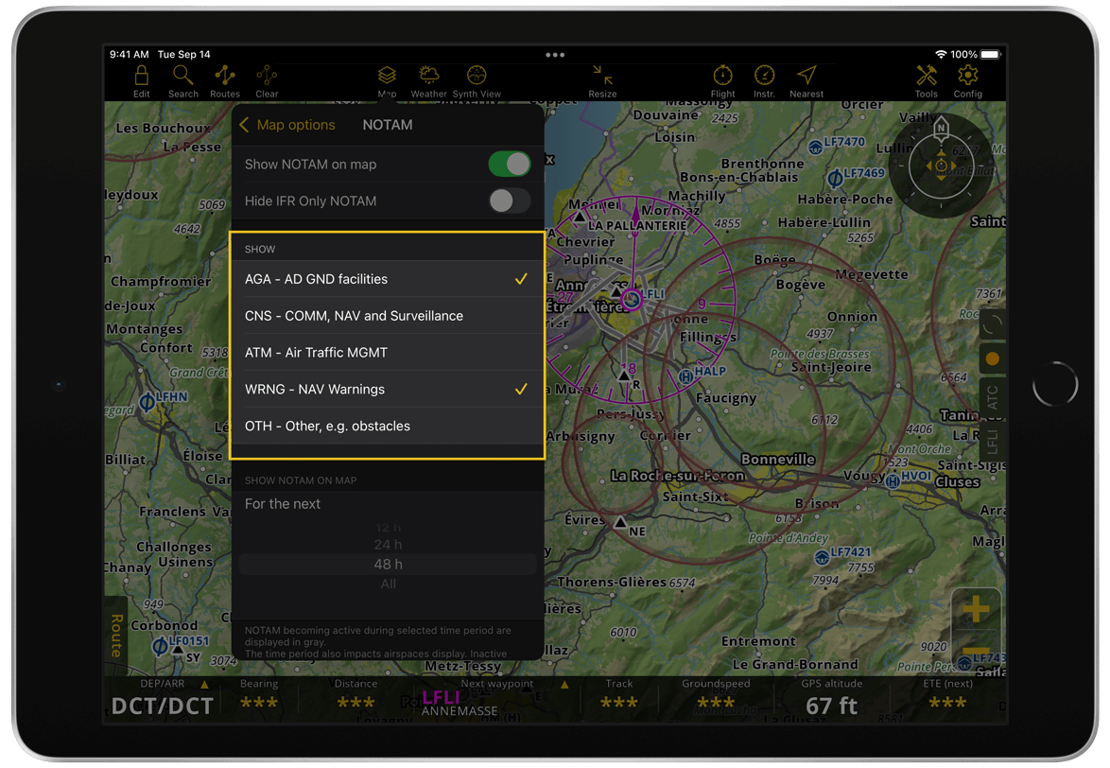The image size is (1110, 768).
Task: Toggle Hide IFR Only NOTAM
Action: click(508, 201)
